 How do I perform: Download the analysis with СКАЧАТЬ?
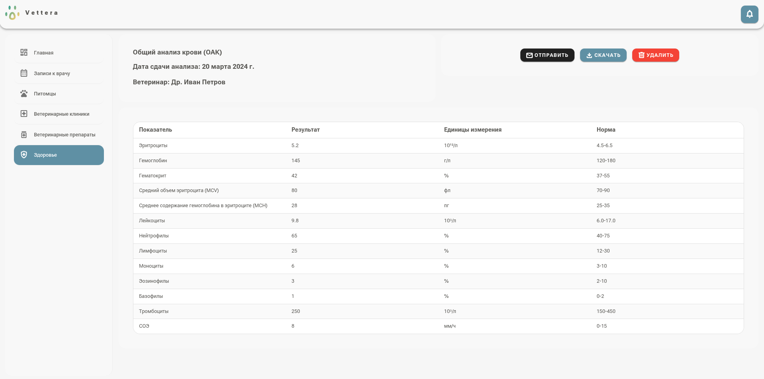[603, 55]
